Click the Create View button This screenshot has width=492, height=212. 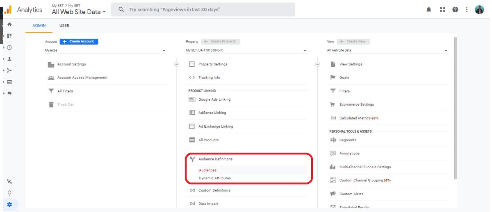click(353, 41)
